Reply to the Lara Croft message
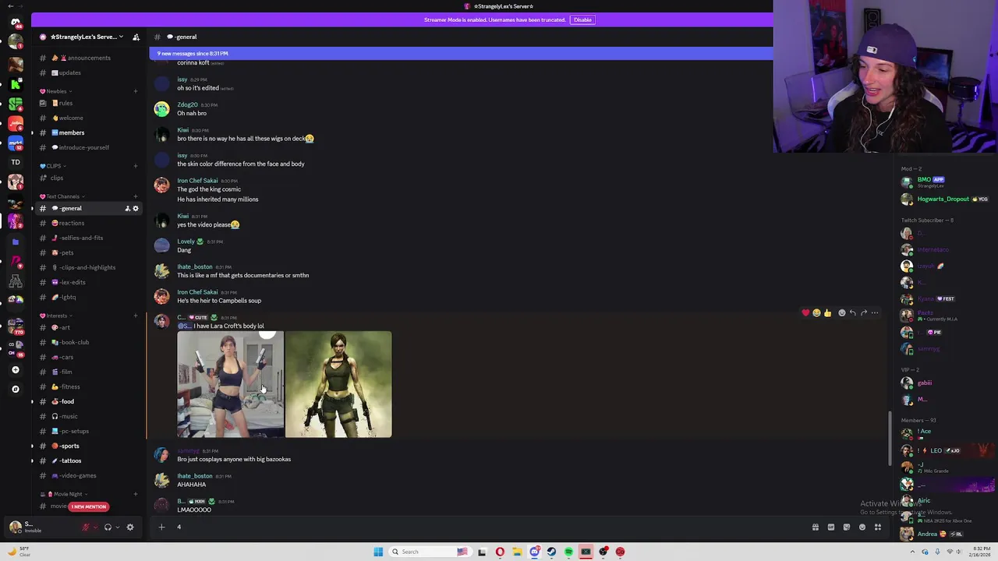This screenshot has height=561, width=998. coord(852,312)
